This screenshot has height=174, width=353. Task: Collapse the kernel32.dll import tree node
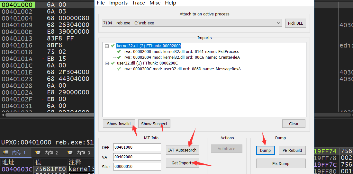107,46
